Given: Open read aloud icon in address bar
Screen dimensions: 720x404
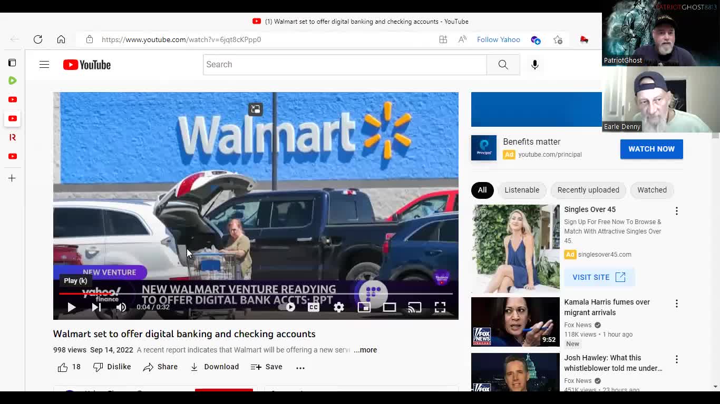Looking at the screenshot, I should [x=462, y=39].
